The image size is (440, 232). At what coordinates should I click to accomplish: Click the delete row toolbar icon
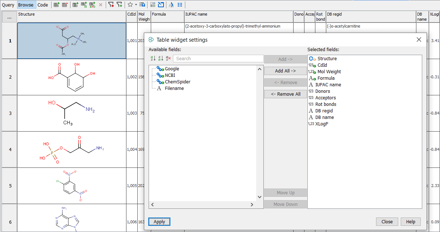pyautogui.click(x=65, y=5)
